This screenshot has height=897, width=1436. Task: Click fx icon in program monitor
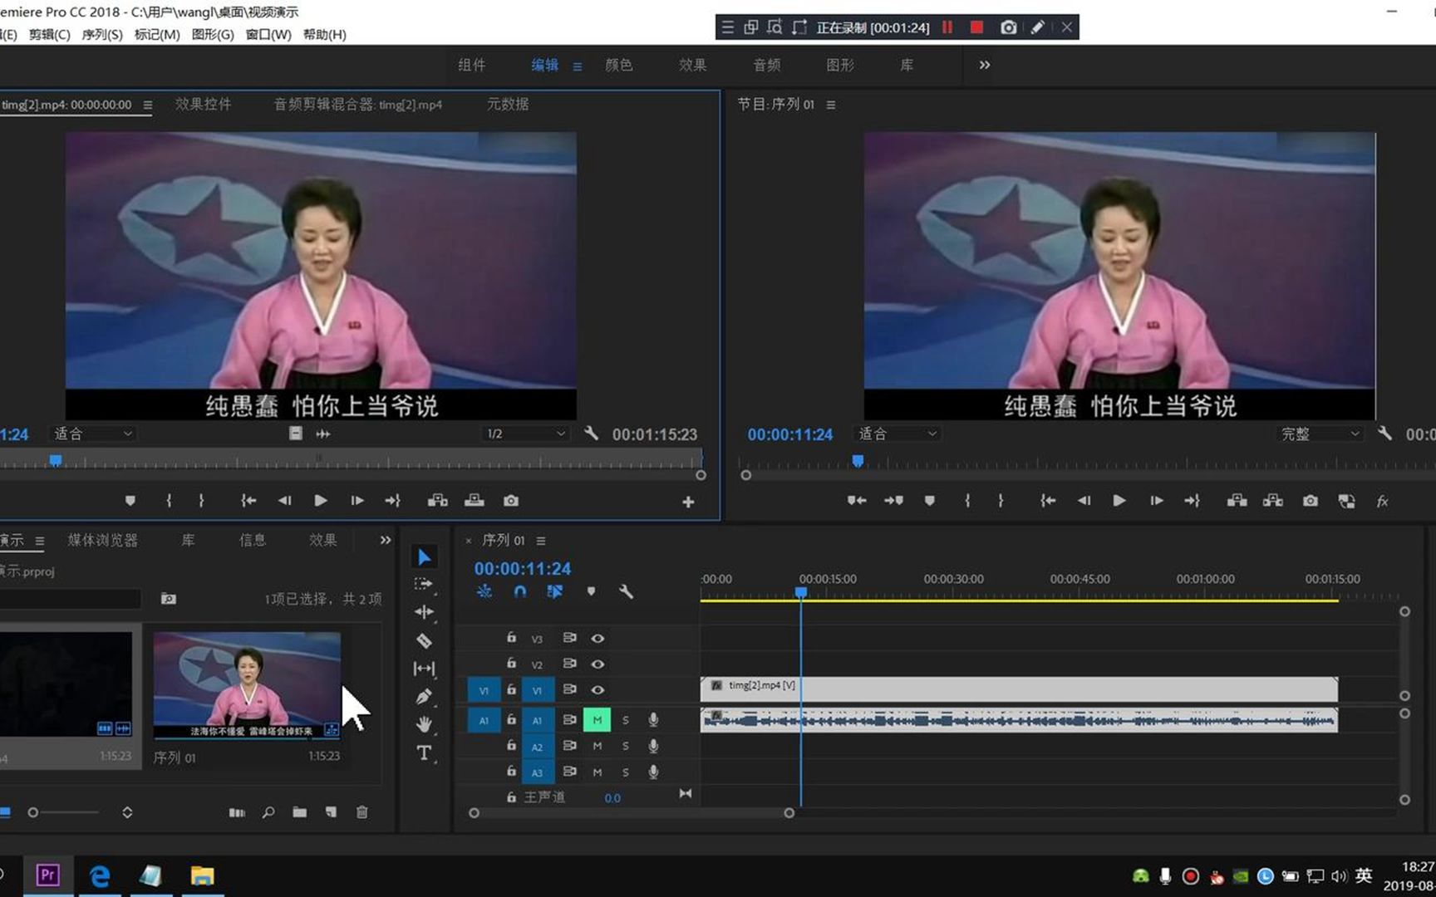tap(1383, 501)
